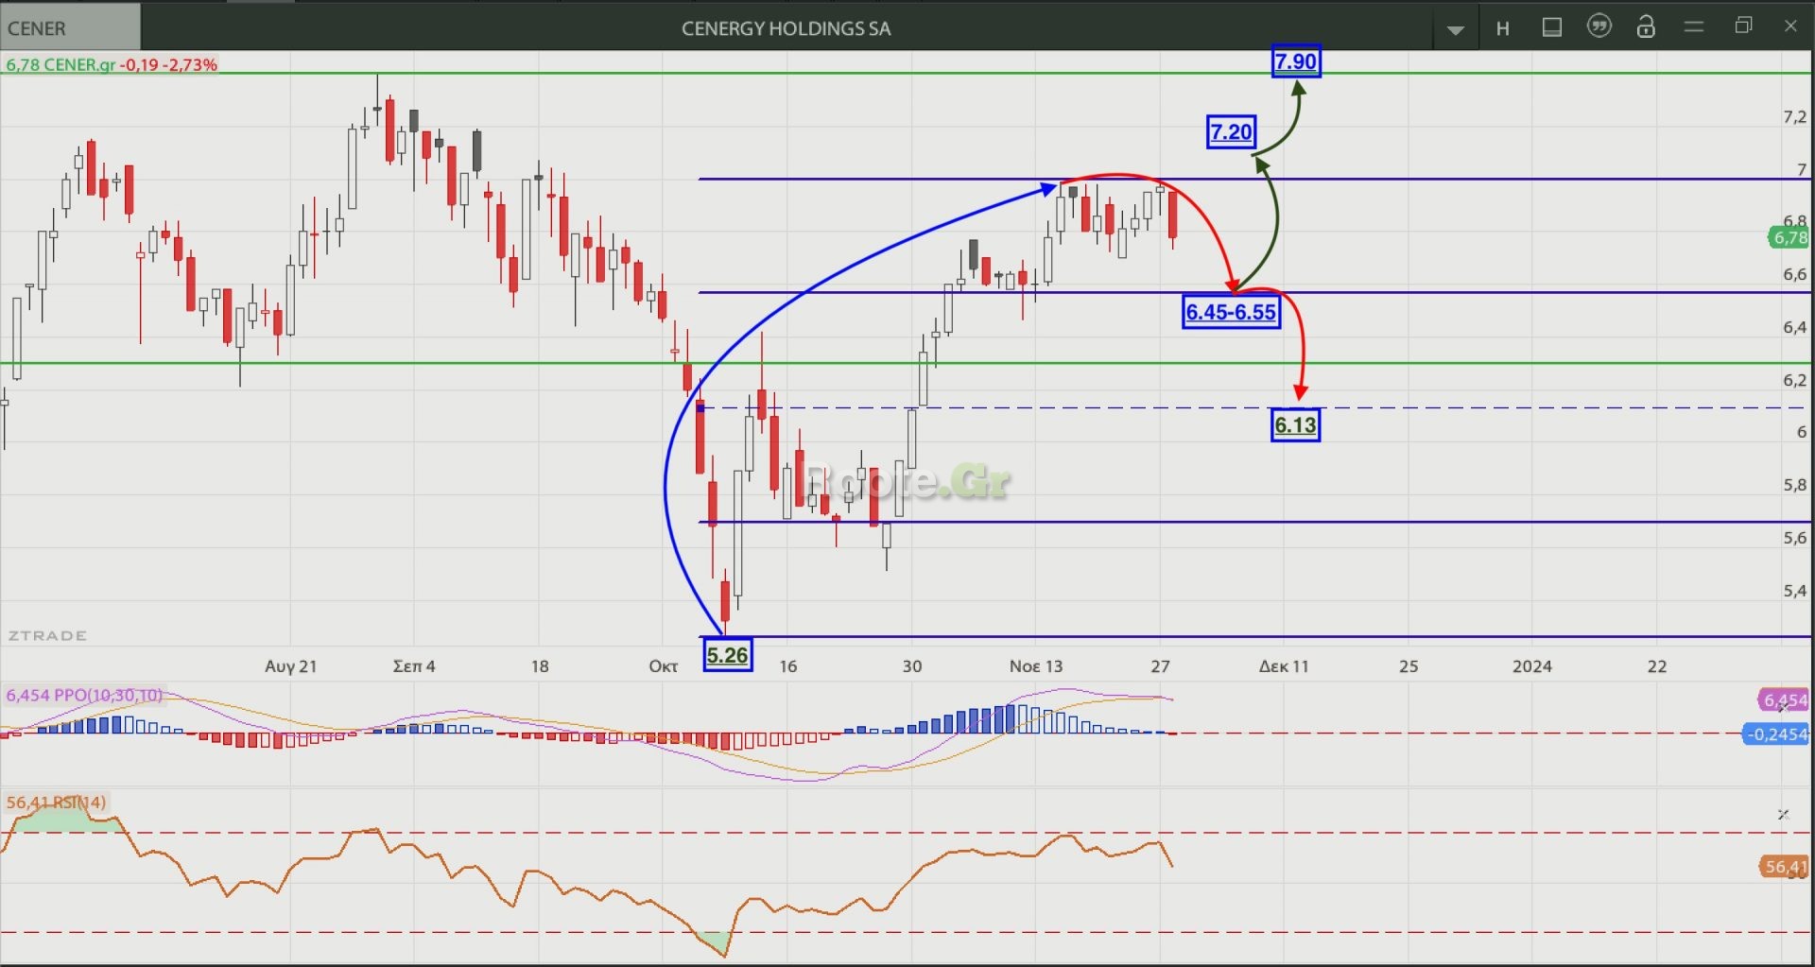Click the 7.90 price target label
The image size is (1815, 967).
pos(1295,62)
